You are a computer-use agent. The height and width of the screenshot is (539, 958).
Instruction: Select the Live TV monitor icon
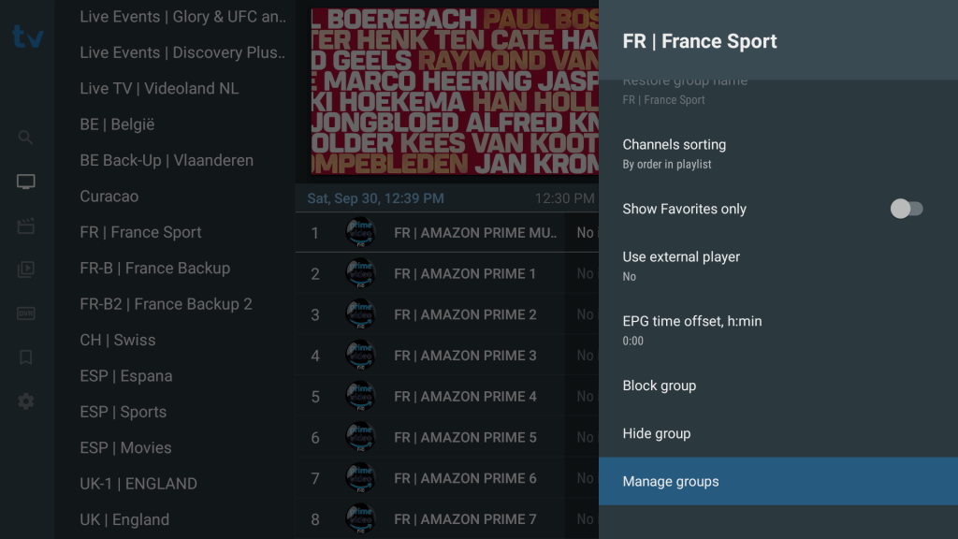26,182
